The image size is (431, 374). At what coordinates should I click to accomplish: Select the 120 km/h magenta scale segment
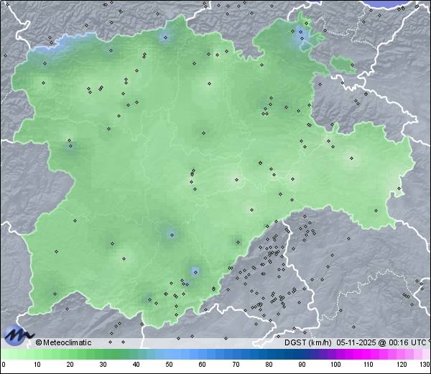click(401, 354)
